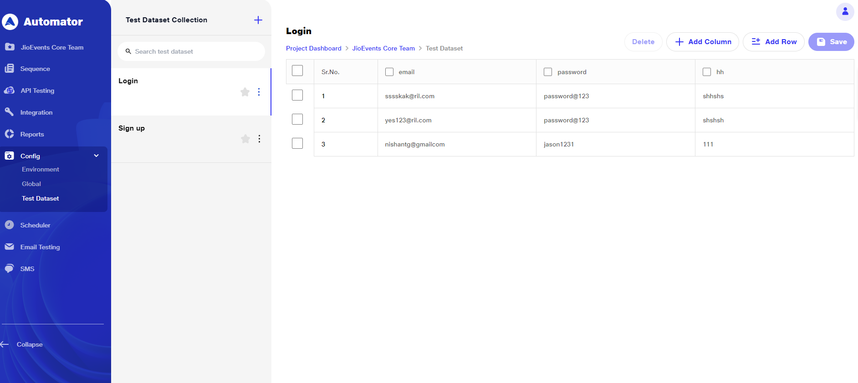Image resolution: width=858 pixels, height=383 pixels.
Task: Select row 1 checkbox
Action: pyautogui.click(x=297, y=95)
